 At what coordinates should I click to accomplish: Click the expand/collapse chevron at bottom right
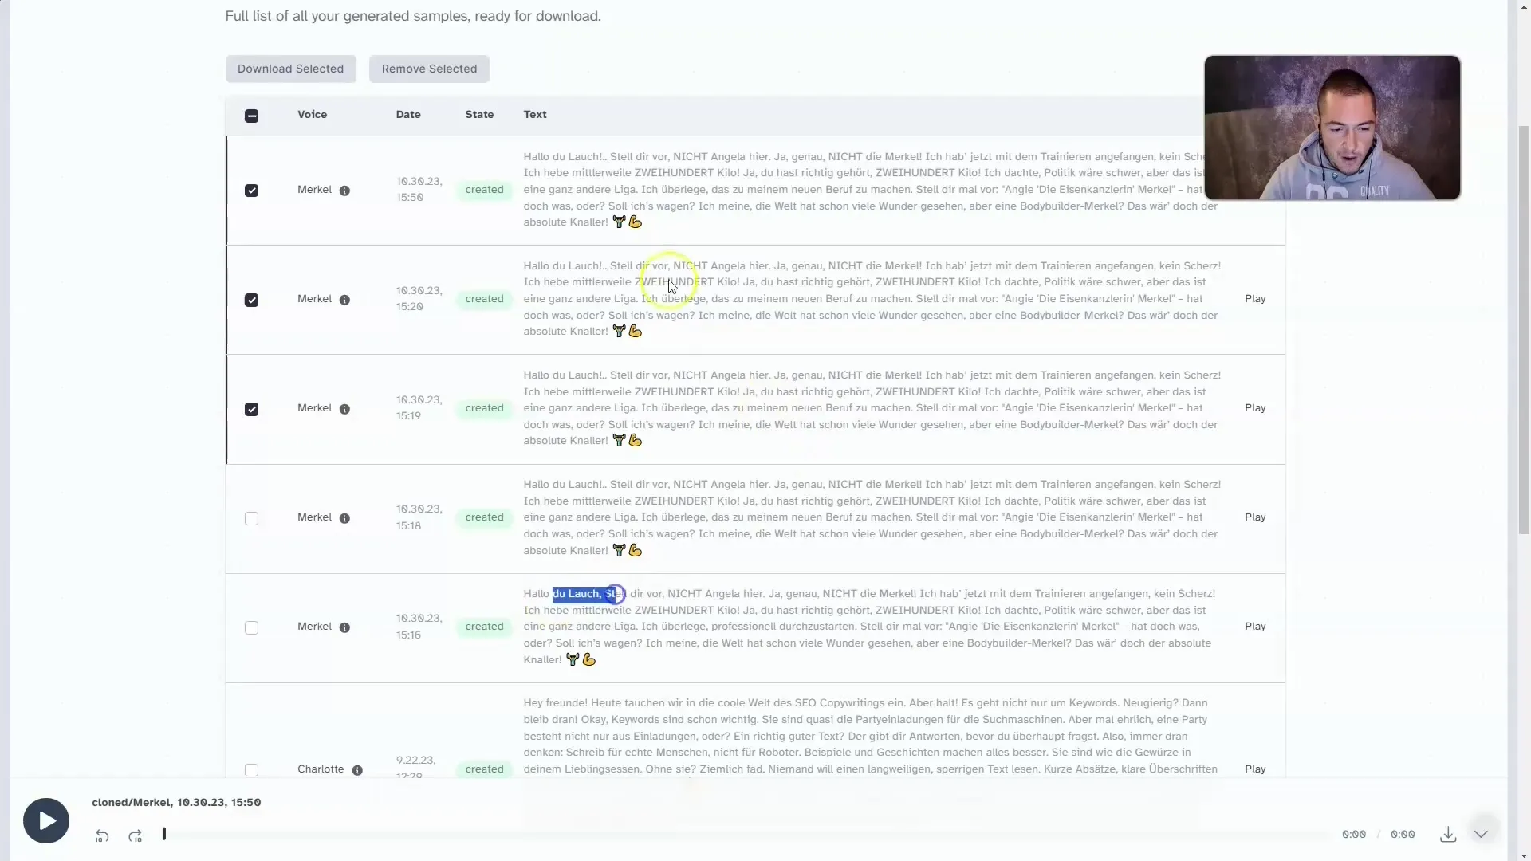click(x=1481, y=834)
